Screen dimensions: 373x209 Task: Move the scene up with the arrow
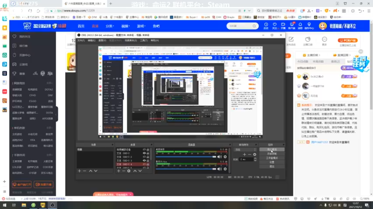90,171
